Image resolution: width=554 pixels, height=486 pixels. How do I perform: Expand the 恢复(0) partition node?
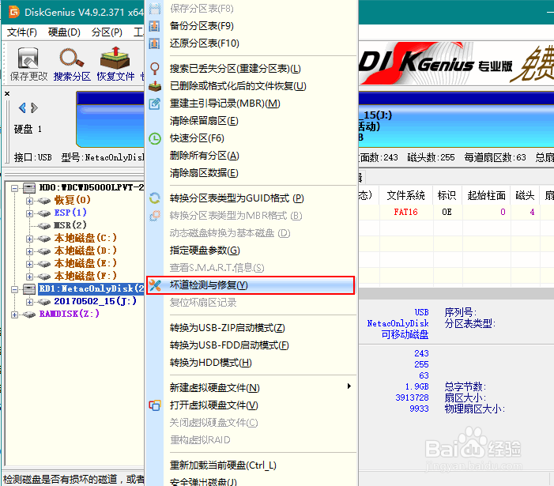point(30,201)
